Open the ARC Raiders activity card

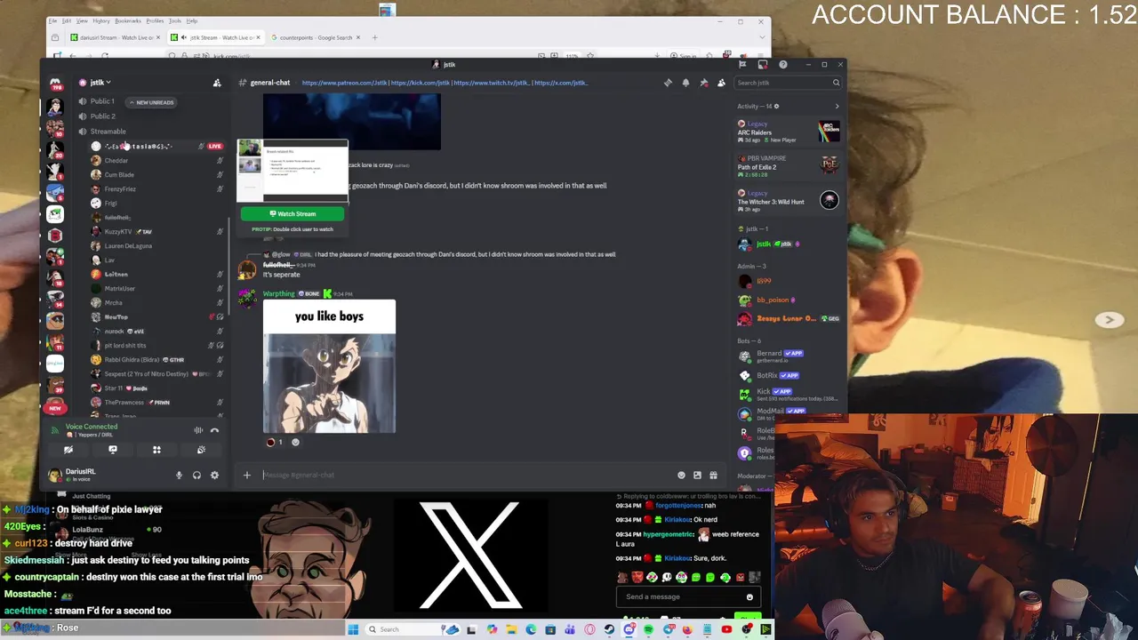(x=788, y=132)
